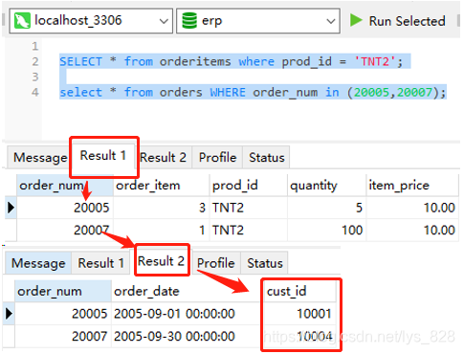Open the Status tab in upper result panel

coord(266,157)
